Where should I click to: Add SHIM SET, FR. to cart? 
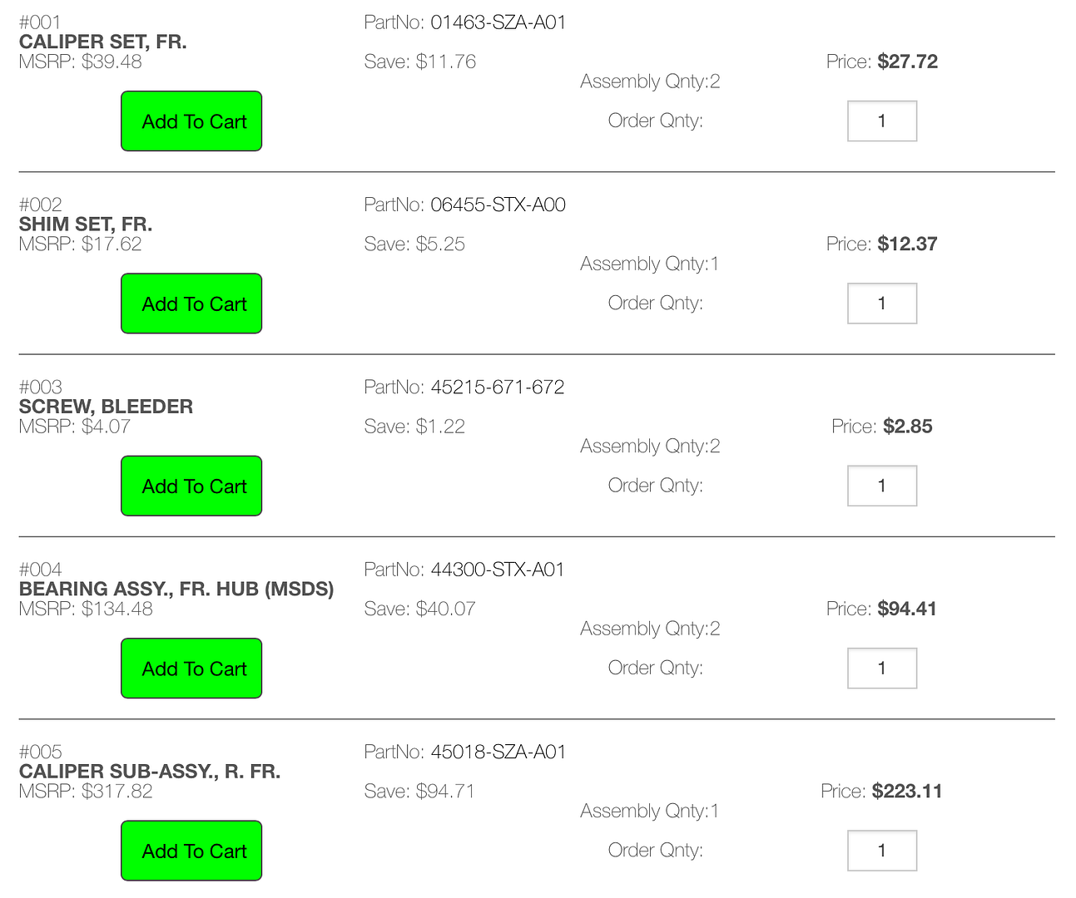(x=191, y=303)
